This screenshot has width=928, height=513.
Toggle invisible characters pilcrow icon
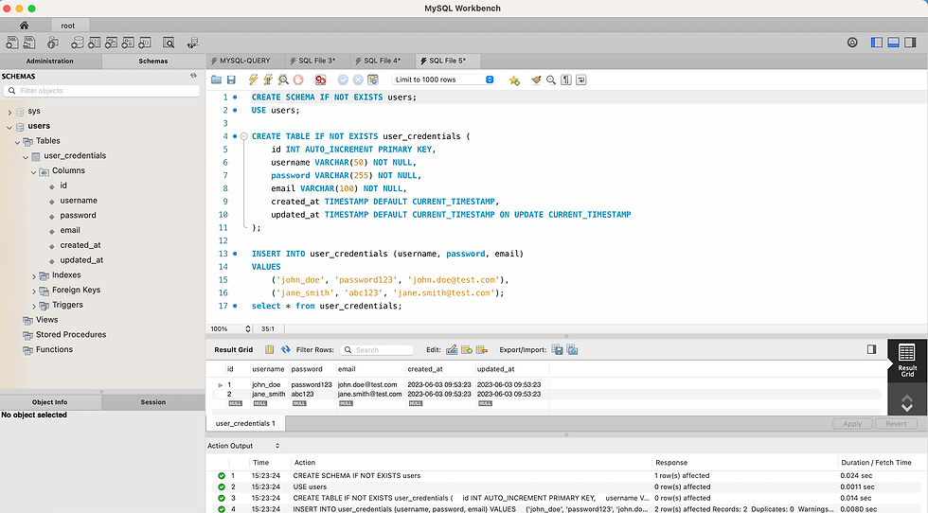coord(566,80)
